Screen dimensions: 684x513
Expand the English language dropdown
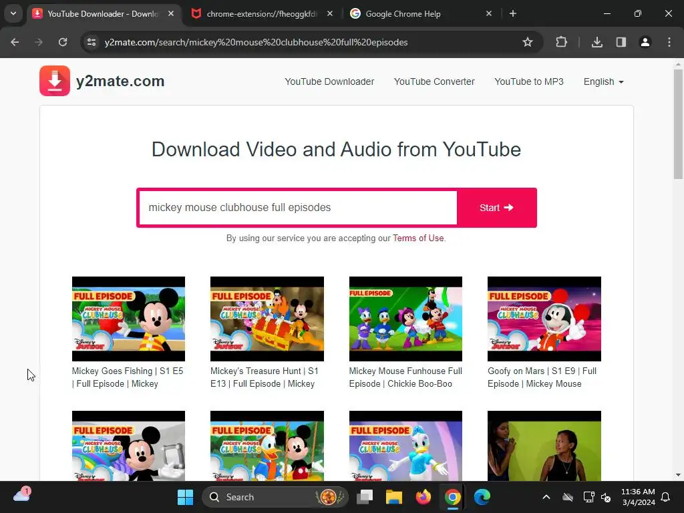point(603,81)
